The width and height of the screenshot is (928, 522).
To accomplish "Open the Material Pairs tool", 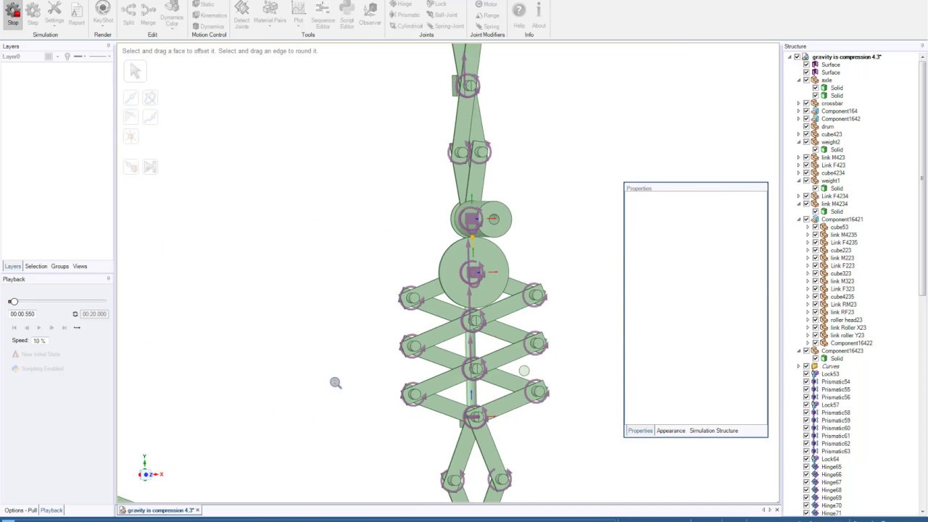I will point(270,14).
